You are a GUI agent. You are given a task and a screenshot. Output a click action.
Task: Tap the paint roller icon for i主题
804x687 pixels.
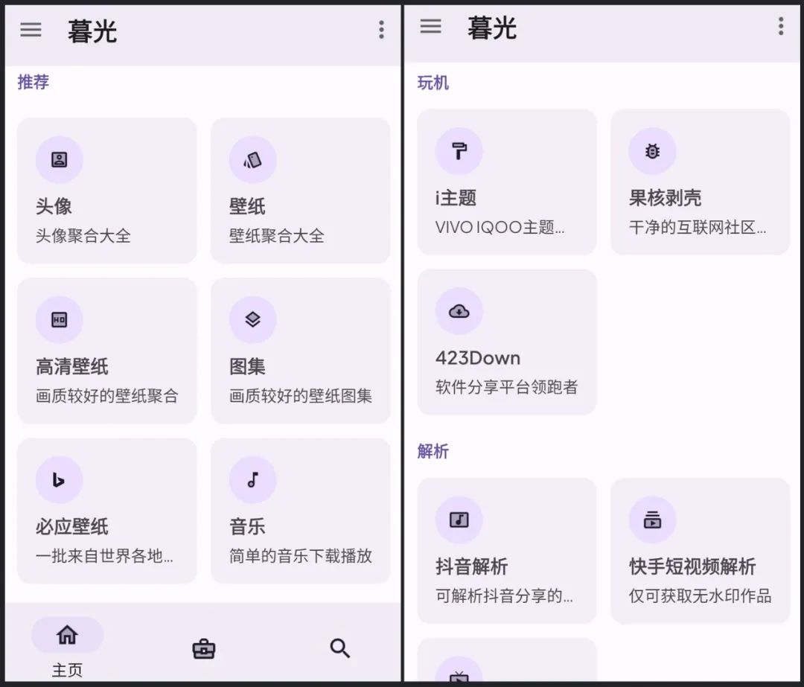coord(459,151)
